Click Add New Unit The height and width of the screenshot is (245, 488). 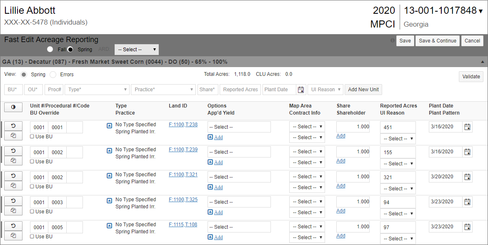click(363, 90)
